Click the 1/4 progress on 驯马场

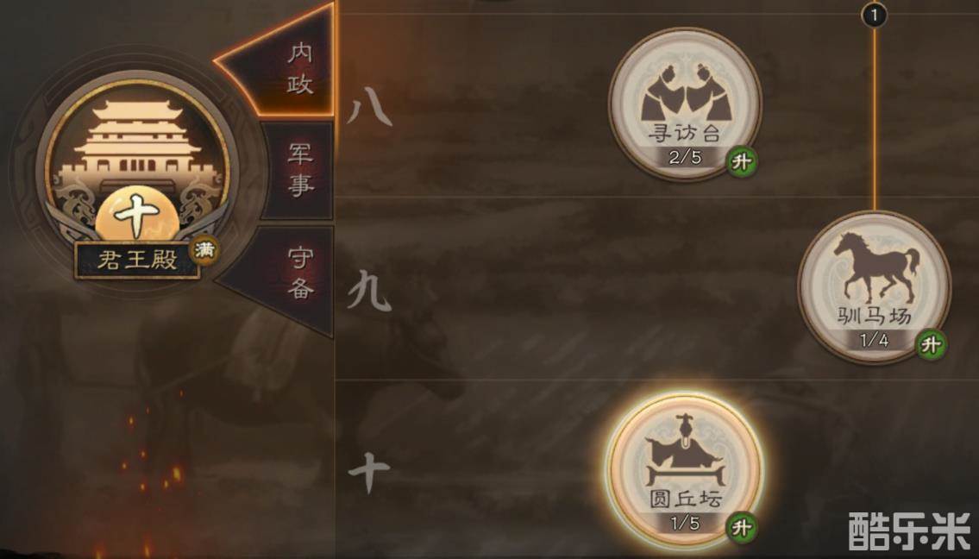(x=874, y=341)
